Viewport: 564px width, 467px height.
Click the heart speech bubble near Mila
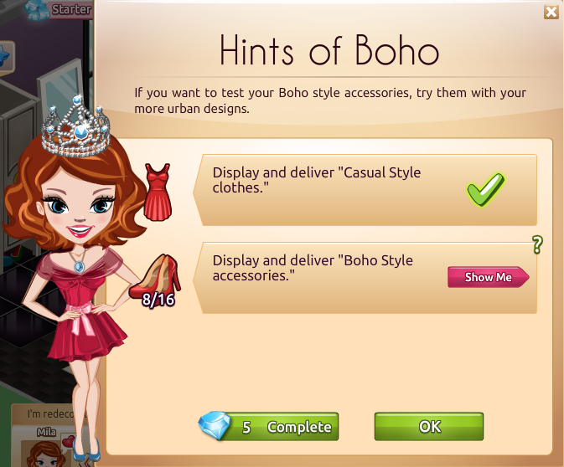click(x=68, y=441)
